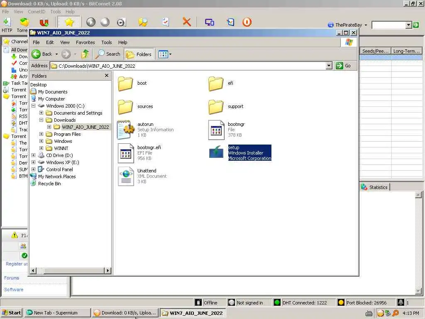Click the Up one folder icon
Image resolution: width=425 pixels, height=319 pixels.
click(85, 54)
